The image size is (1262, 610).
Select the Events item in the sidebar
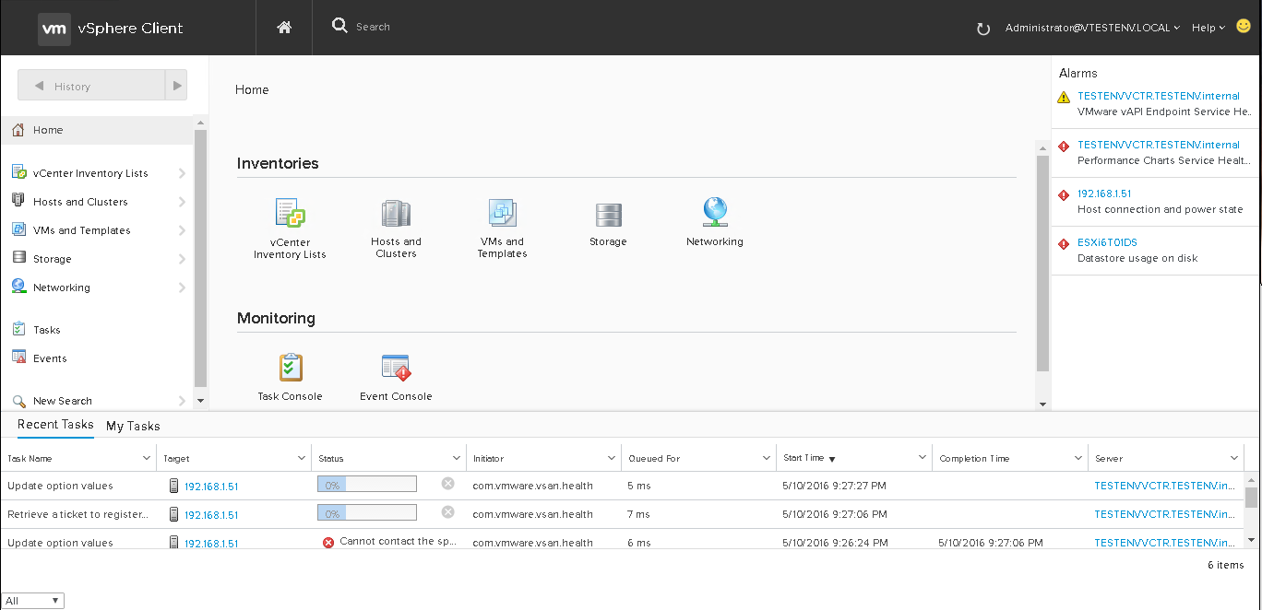(x=51, y=358)
